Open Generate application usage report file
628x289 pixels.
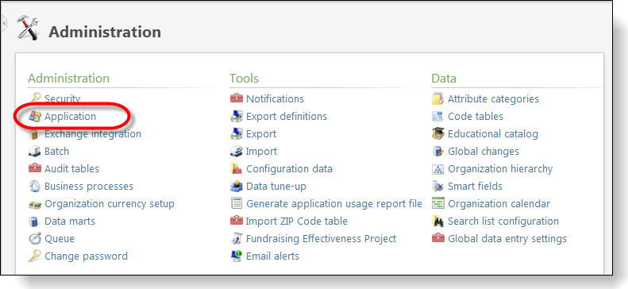334,204
